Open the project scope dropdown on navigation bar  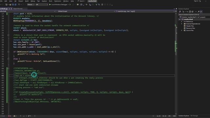(x=28, y=11)
